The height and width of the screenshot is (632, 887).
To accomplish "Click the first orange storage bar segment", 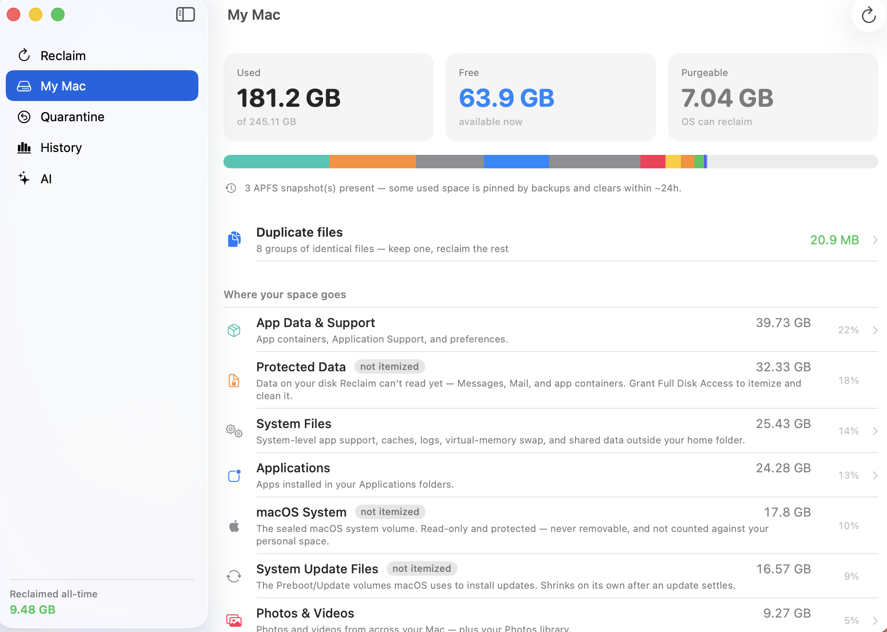I will point(372,162).
